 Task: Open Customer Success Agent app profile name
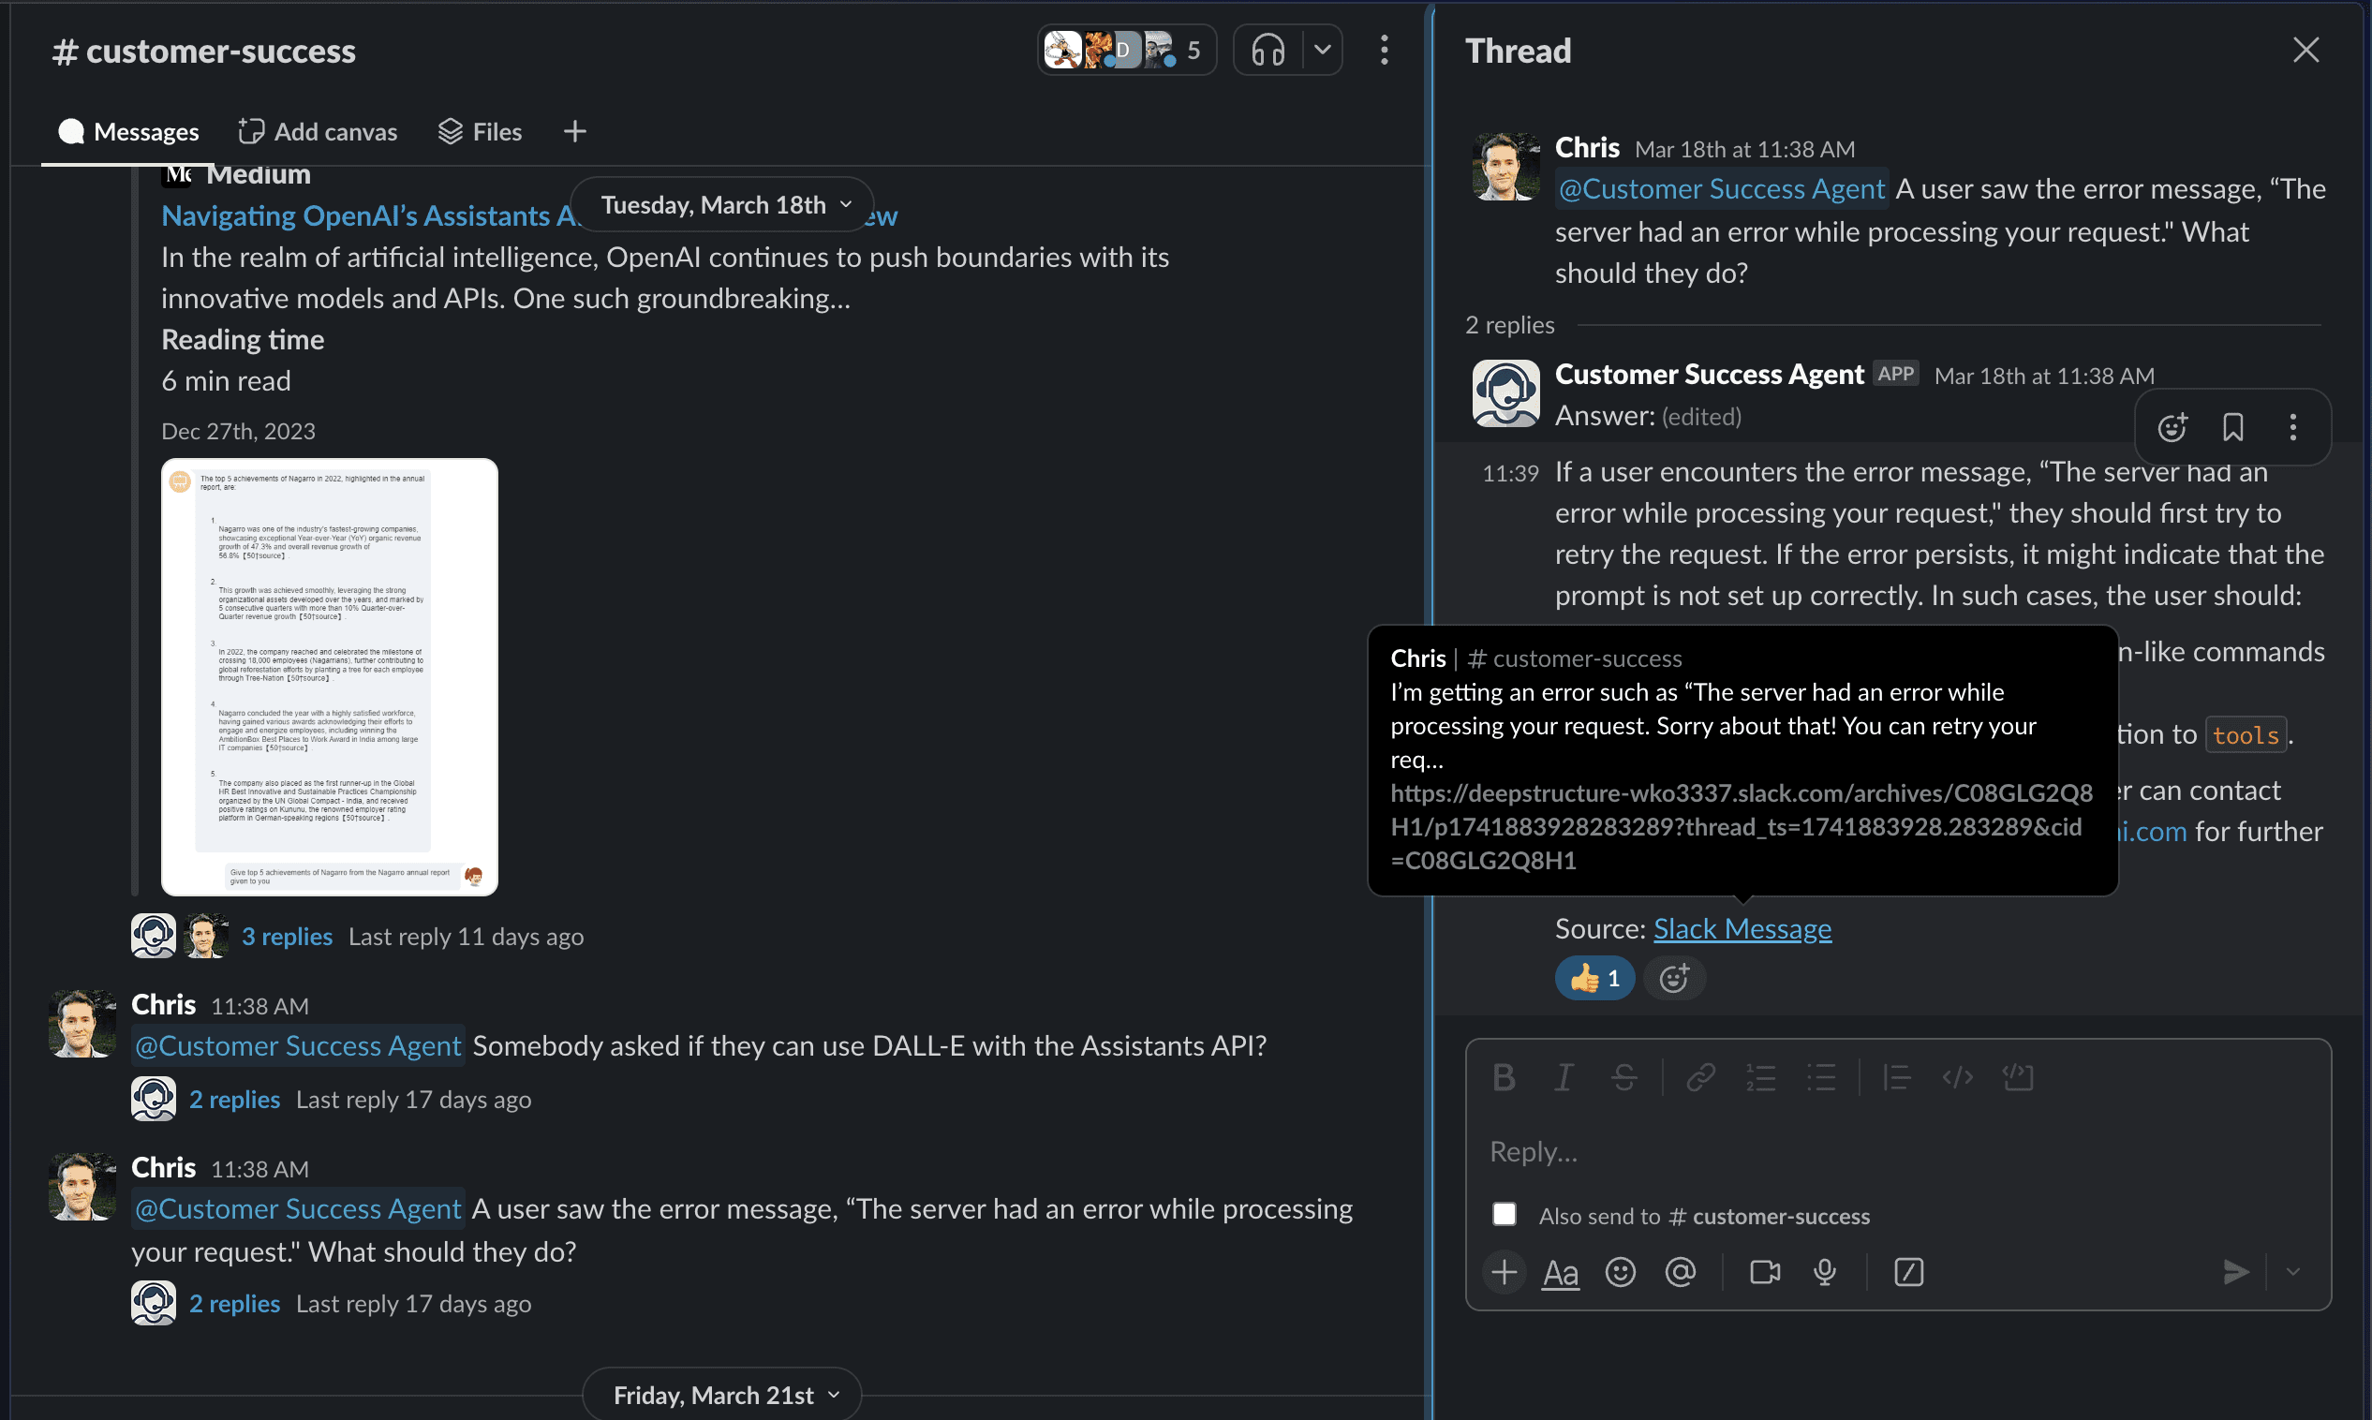pos(1709,374)
